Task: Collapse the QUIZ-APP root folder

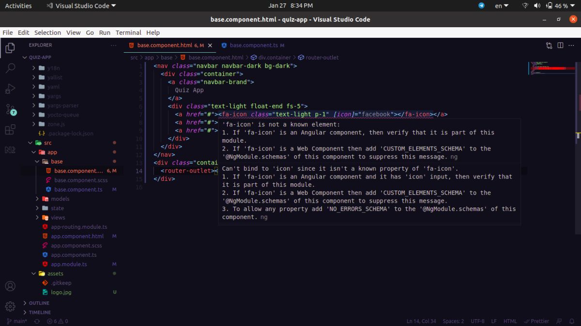Action: pos(40,57)
